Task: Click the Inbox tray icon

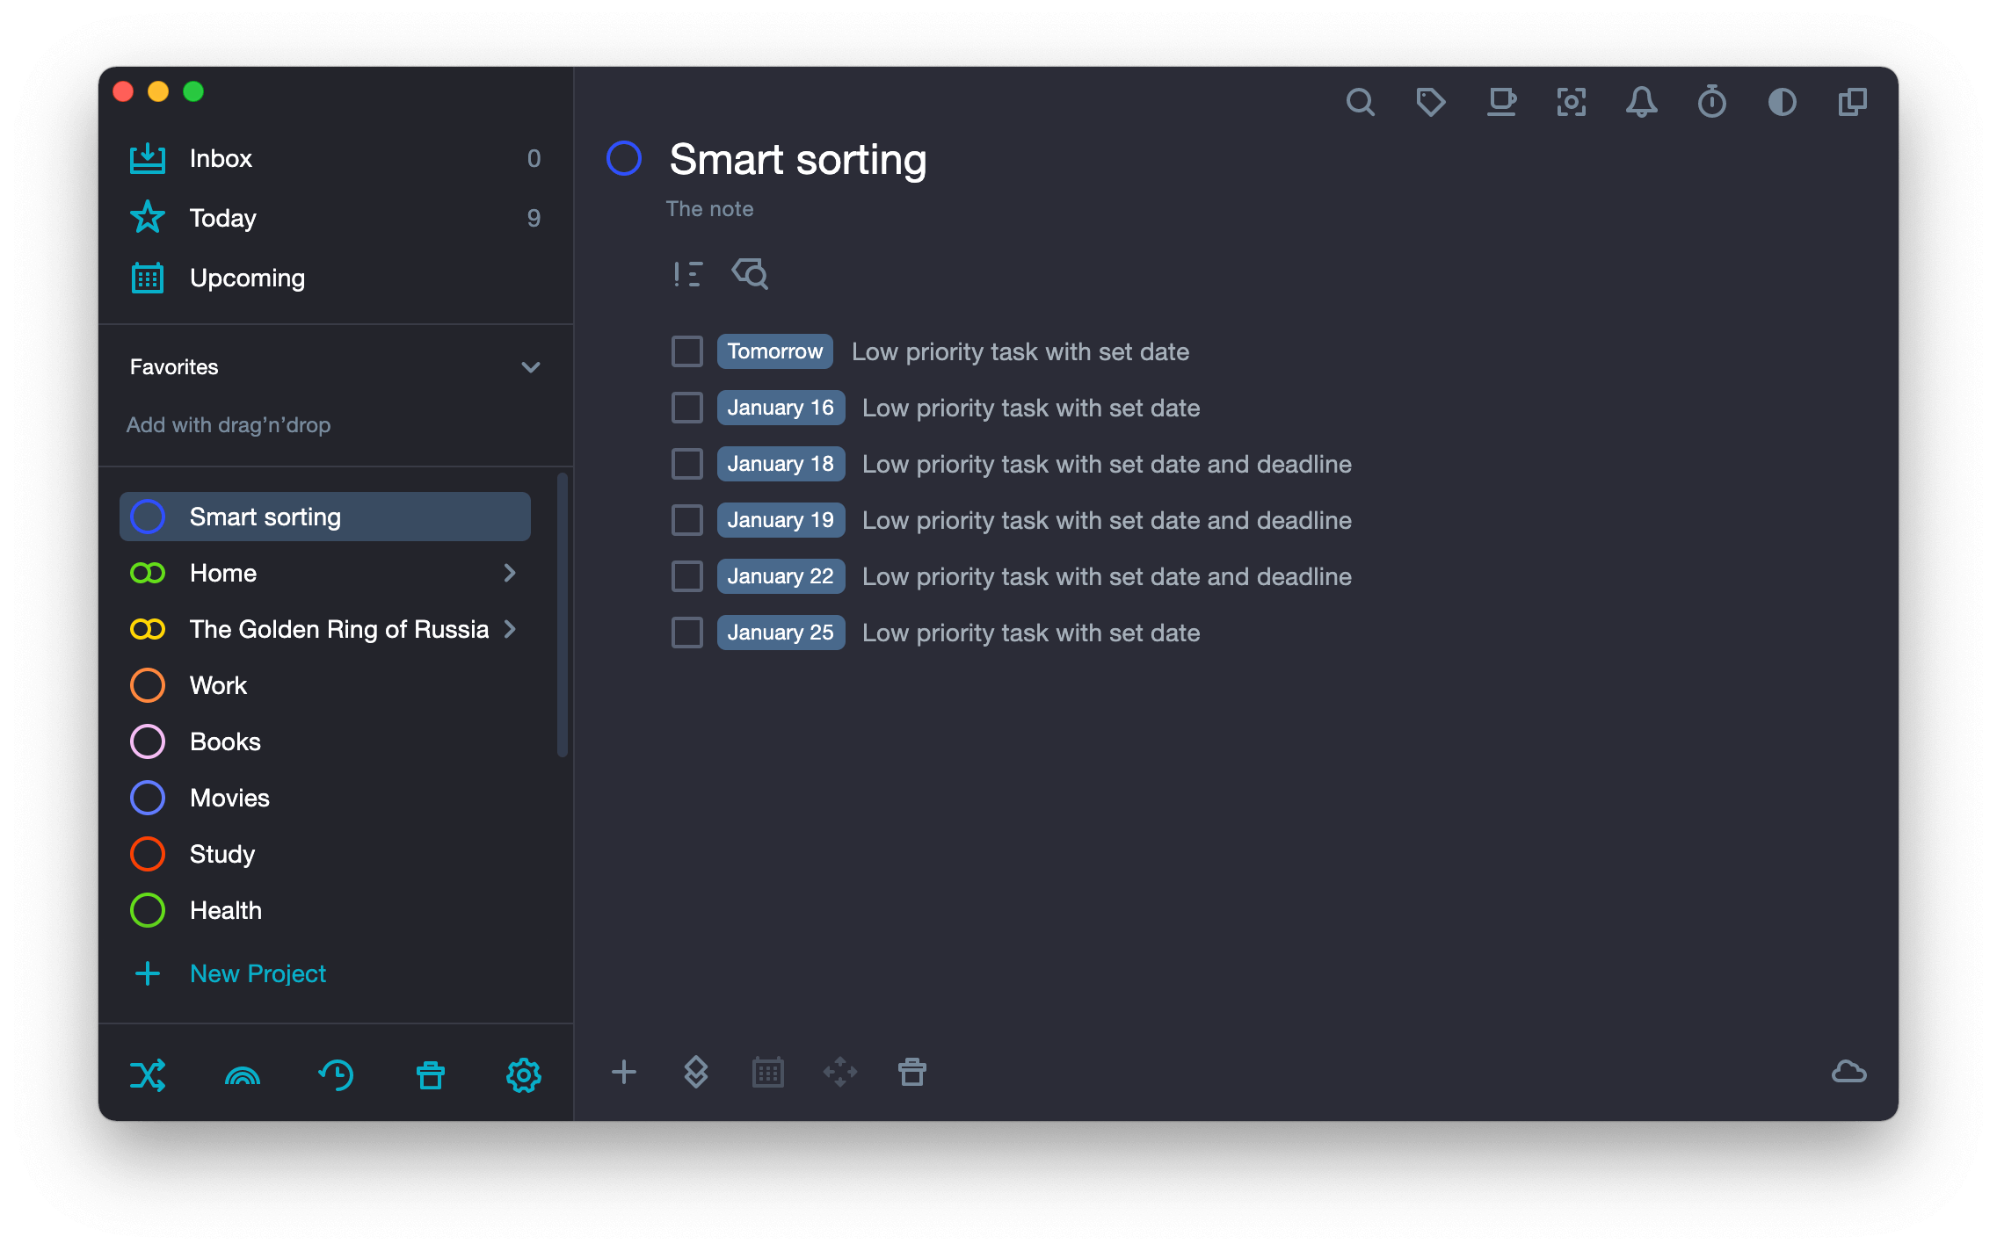Action: pos(148,158)
